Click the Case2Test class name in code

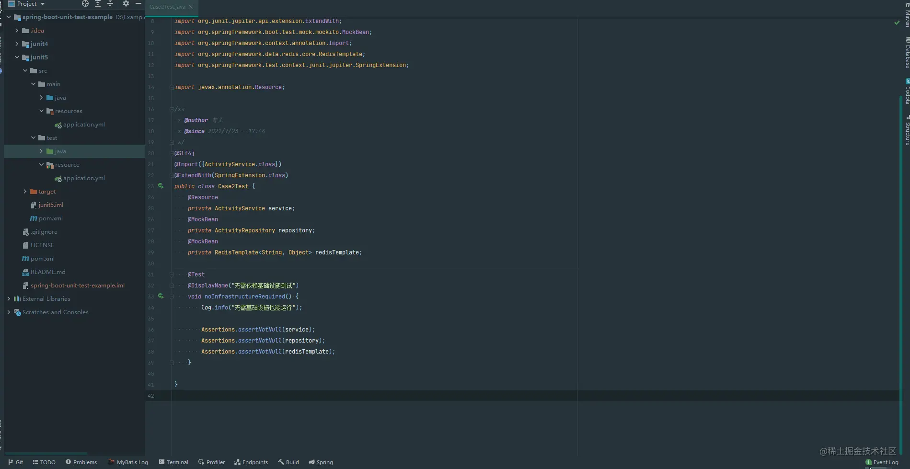click(x=233, y=186)
